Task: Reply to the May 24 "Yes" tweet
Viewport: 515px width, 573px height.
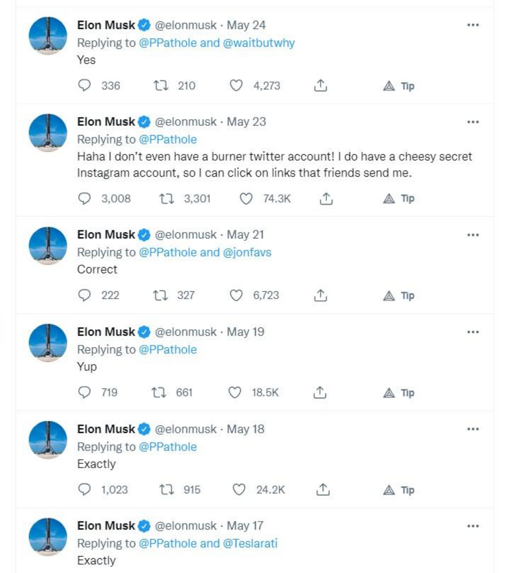Action: coord(84,85)
